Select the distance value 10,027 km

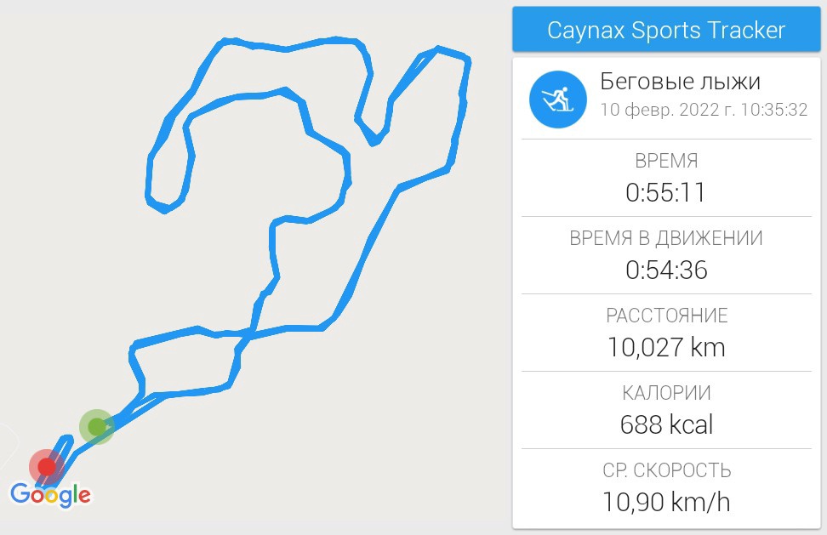[x=666, y=347]
